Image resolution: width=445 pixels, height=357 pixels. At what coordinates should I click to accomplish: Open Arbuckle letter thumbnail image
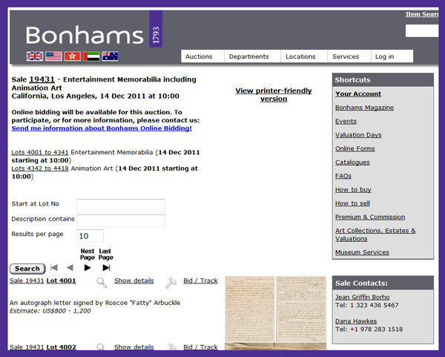click(x=276, y=309)
